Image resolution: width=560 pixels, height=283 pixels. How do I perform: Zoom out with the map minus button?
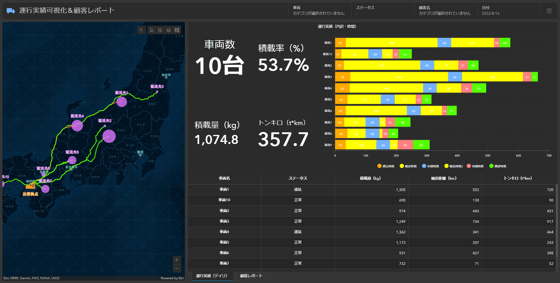click(177, 268)
